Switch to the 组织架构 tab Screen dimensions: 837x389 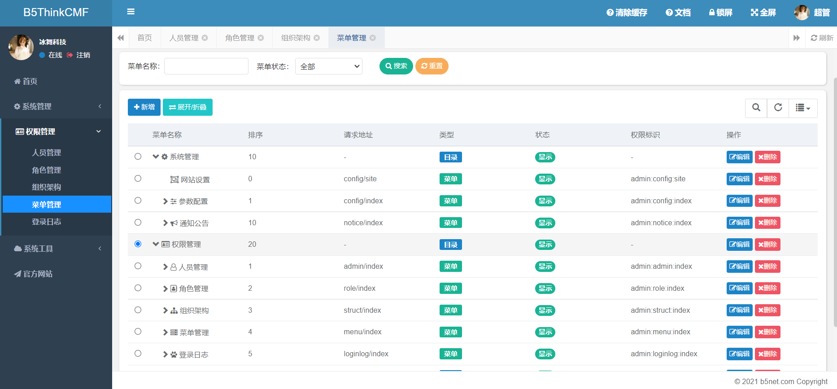pos(296,38)
